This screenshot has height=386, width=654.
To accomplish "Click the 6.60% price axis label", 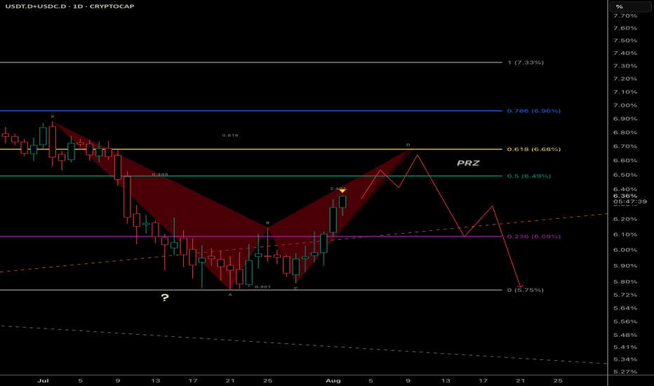I will 625,161.
